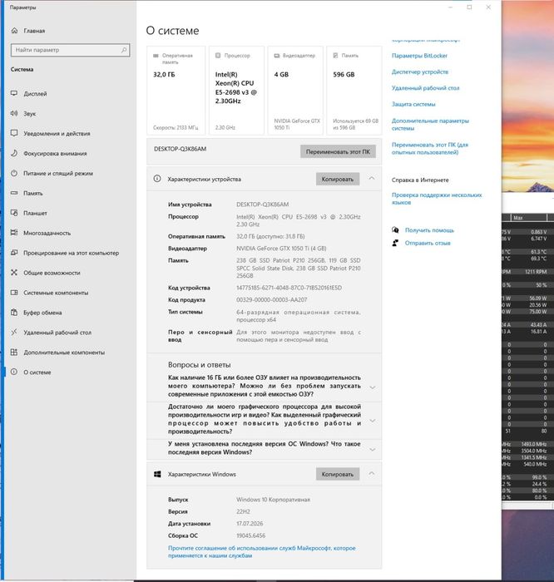Click the 32,0 ГБ memory card value
The width and height of the screenshot is (554, 582).
[164, 74]
